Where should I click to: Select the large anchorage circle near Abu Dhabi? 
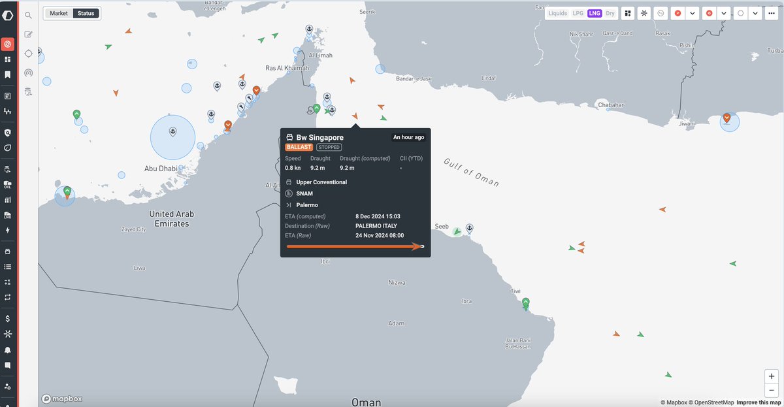pyautogui.click(x=172, y=137)
